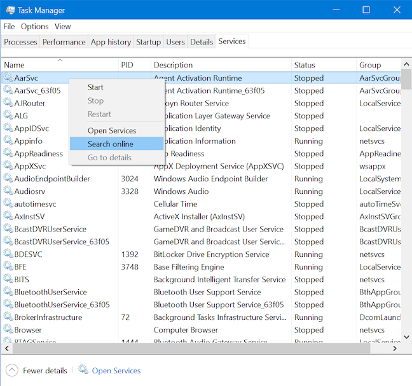Screen dimensions: 412x386
Task: Select the BitLocker Drive Encryption Service row
Action: point(201,254)
